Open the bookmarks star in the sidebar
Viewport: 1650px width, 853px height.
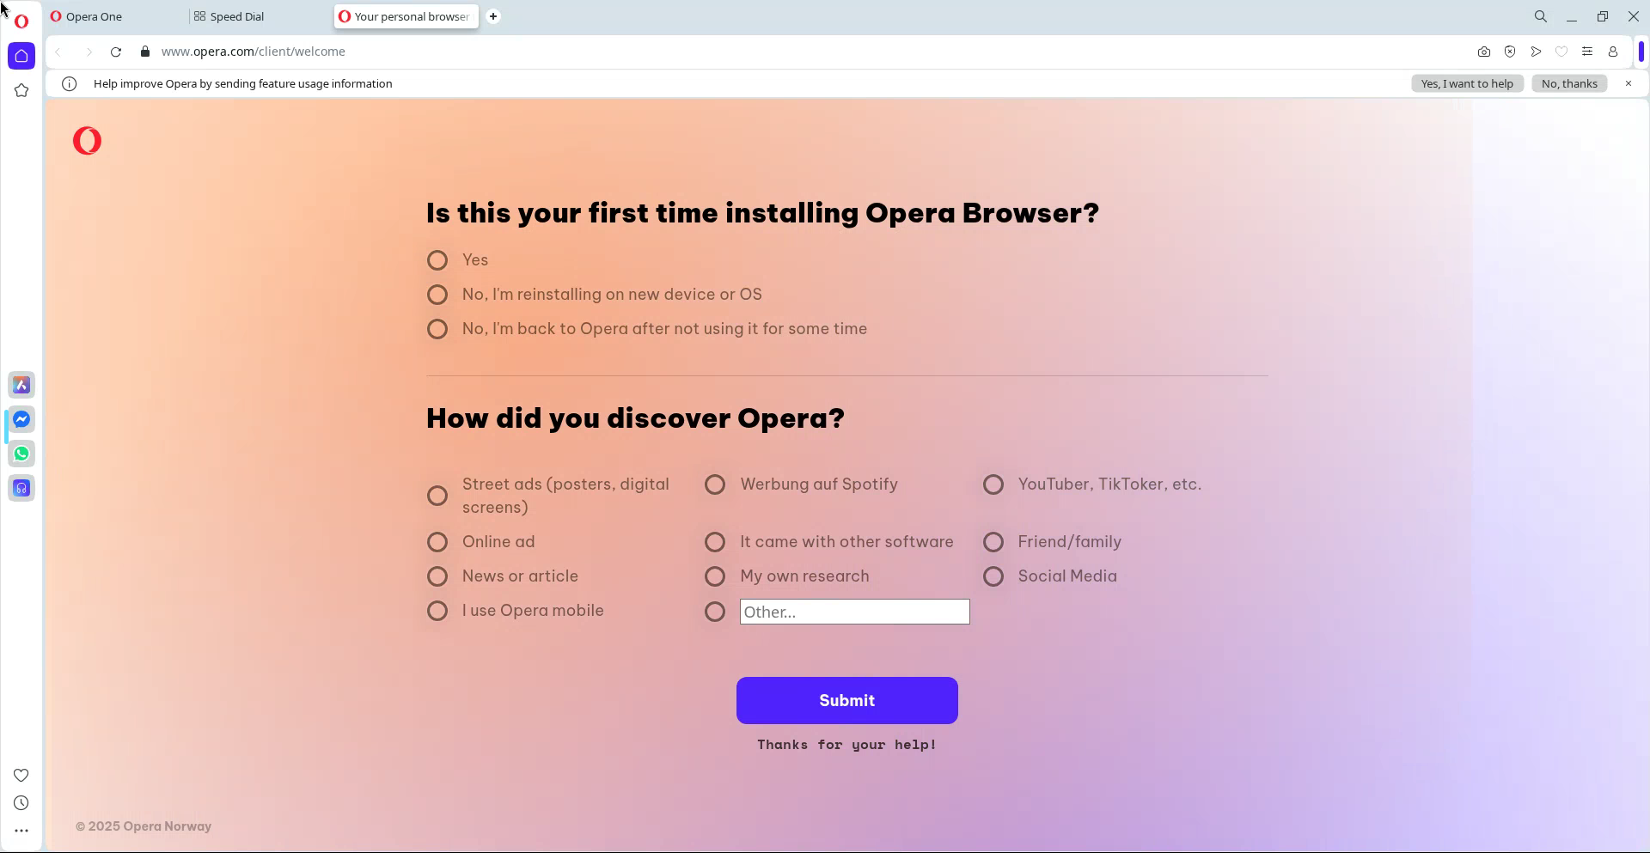21,90
